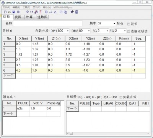This screenshot has height=138, width=153.
Task: Click X1 cell 1.72 in row 3
Action: pyautogui.click(x=24, y=55)
